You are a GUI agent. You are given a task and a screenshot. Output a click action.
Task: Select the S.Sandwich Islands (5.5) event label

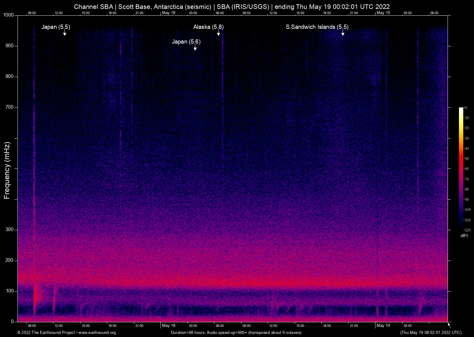(x=317, y=27)
